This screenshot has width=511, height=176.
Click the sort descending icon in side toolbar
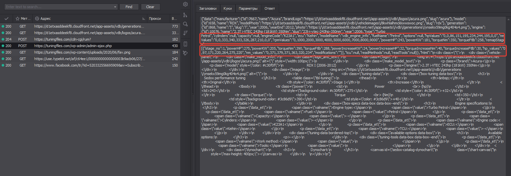(185, 33)
